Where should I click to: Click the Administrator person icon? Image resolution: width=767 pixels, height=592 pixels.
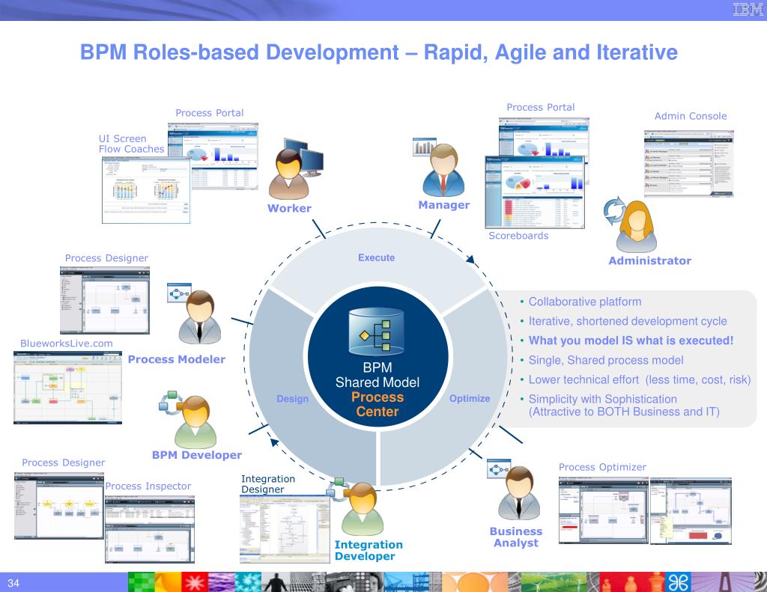tap(637, 226)
